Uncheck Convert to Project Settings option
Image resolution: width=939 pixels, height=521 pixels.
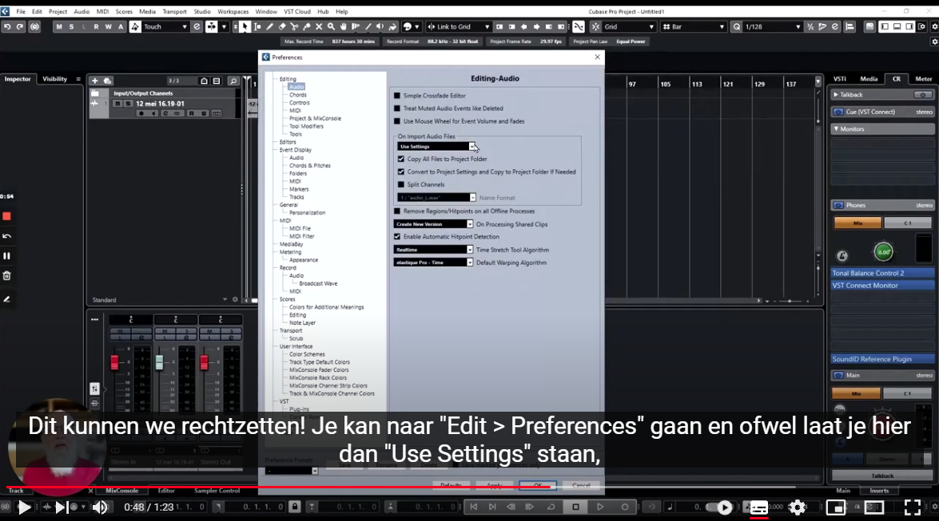pos(401,172)
